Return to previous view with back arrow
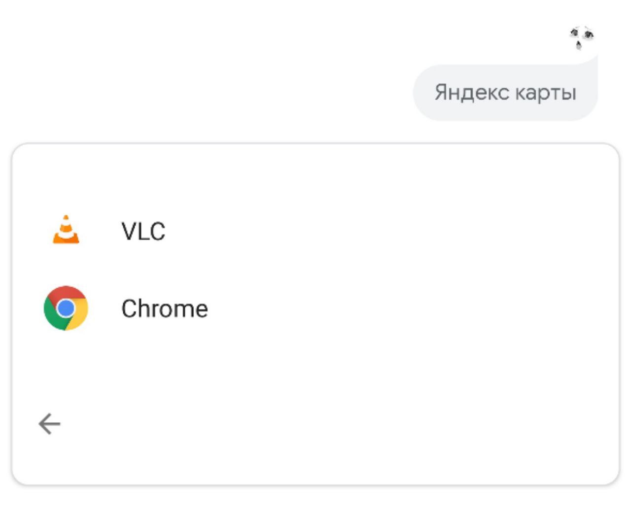The width and height of the screenshot is (631, 505). pos(49,424)
